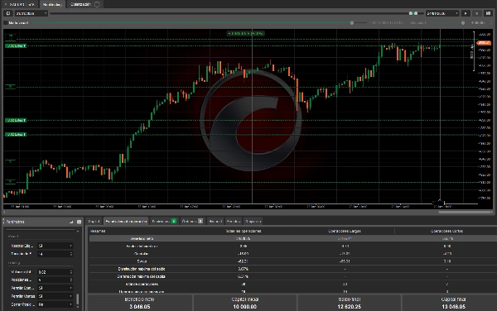Click the stepper arrows on the 0.02 volume field
The height and width of the screenshot is (311, 497).
pos(70,272)
